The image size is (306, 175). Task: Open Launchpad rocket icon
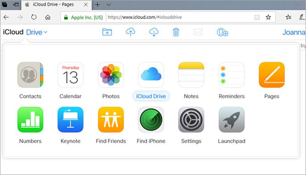232,119
